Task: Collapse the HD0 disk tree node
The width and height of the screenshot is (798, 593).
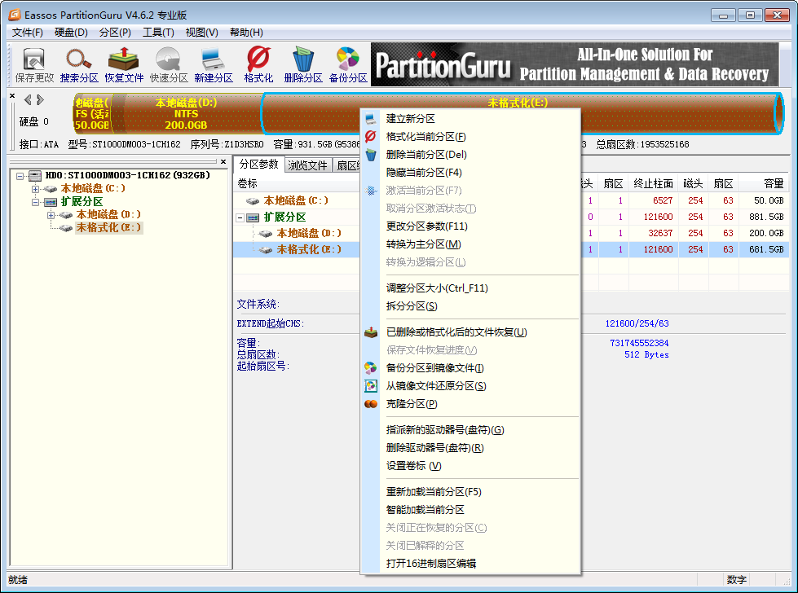Action: pyautogui.click(x=20, y=176)
